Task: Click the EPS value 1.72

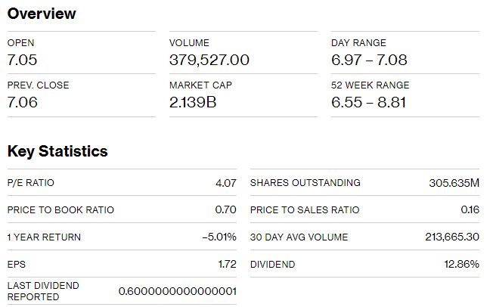Action: tap(227, 264)
